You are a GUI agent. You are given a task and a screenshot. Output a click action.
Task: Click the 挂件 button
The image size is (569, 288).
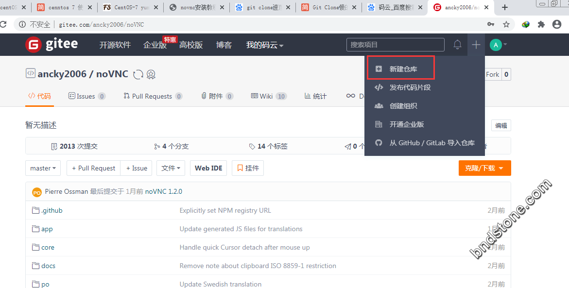tap(248, 168)
